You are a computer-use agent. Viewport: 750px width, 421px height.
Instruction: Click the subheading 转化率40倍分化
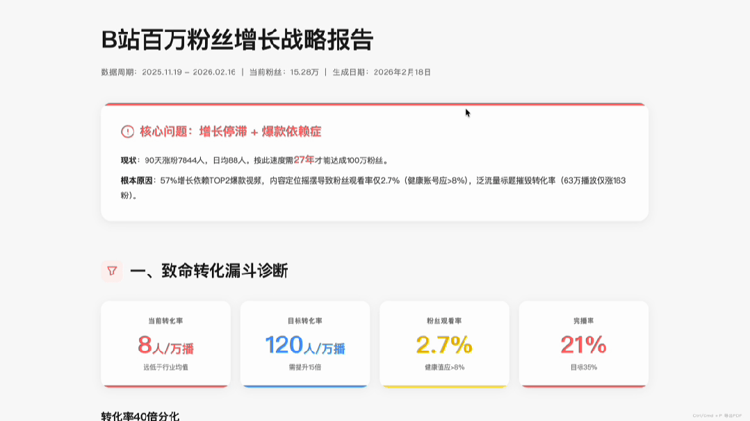(140, 416)
